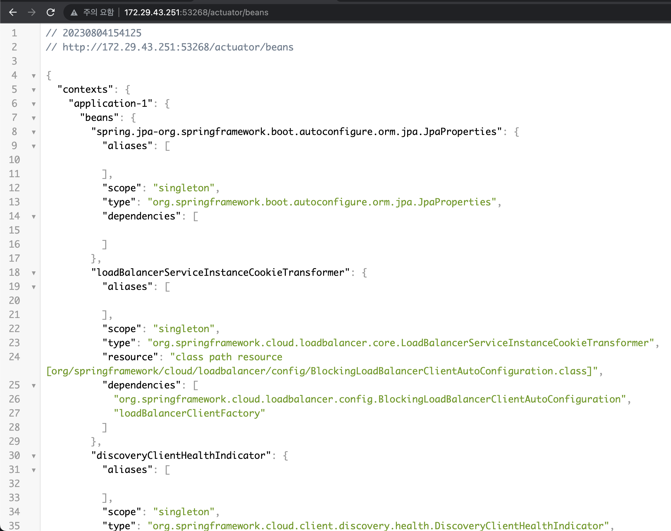Open the commented actuator/beans URL link
The width and height of the screenshot is (671, 531).
tap(178, 47)
